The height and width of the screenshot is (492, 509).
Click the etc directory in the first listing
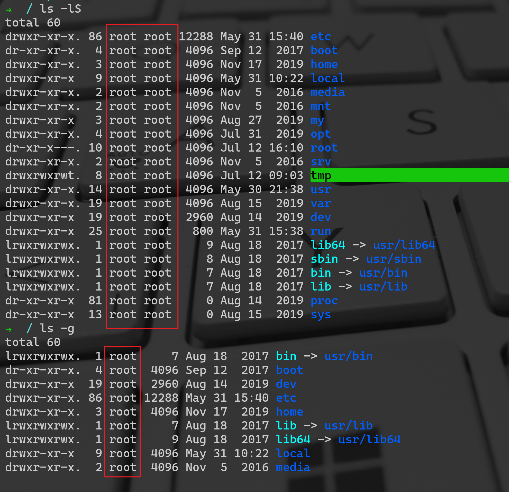[x=321, y=37]
